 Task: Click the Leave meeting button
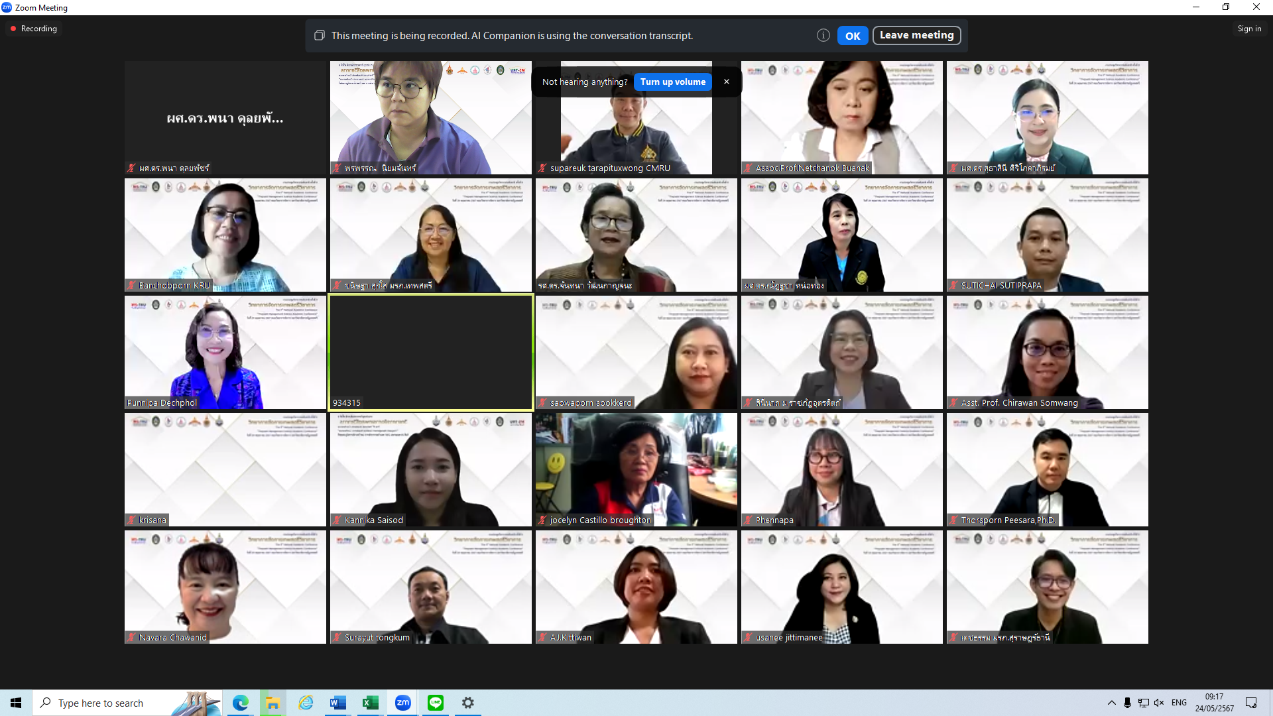click(x=916, y=36)
